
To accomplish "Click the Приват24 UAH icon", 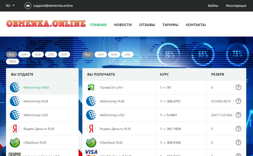I will point(91,87).
